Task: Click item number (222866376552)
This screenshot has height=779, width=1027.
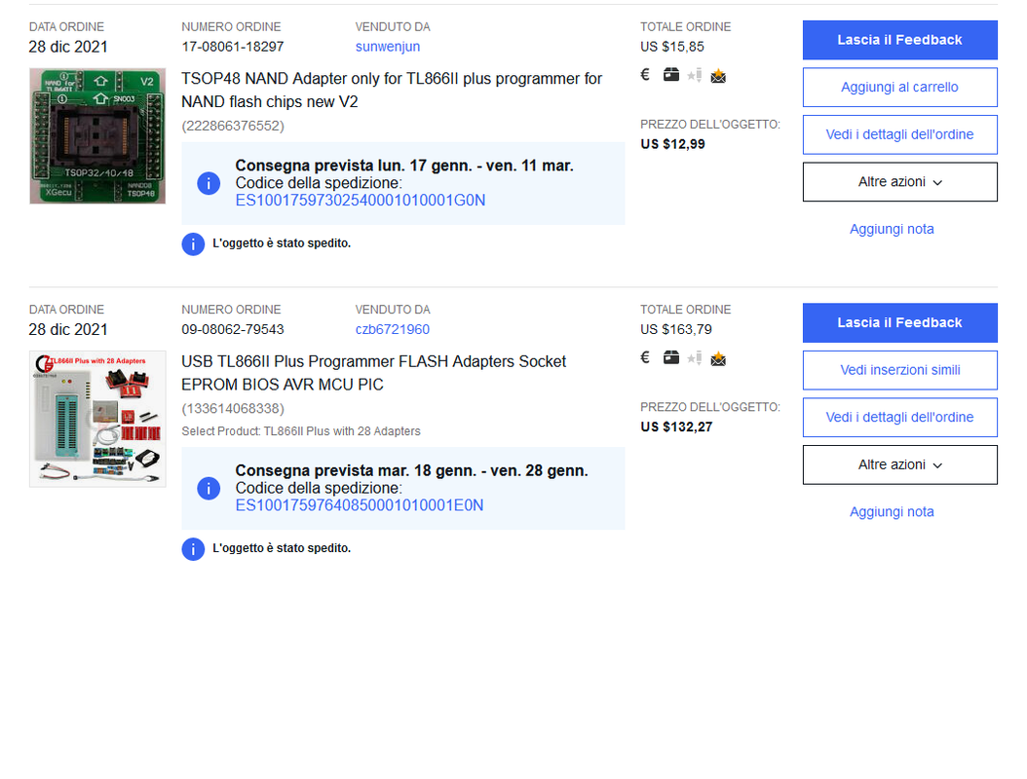Action: click(233, 126)
